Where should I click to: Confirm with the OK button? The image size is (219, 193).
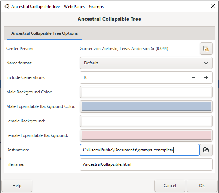click(202, 186)
